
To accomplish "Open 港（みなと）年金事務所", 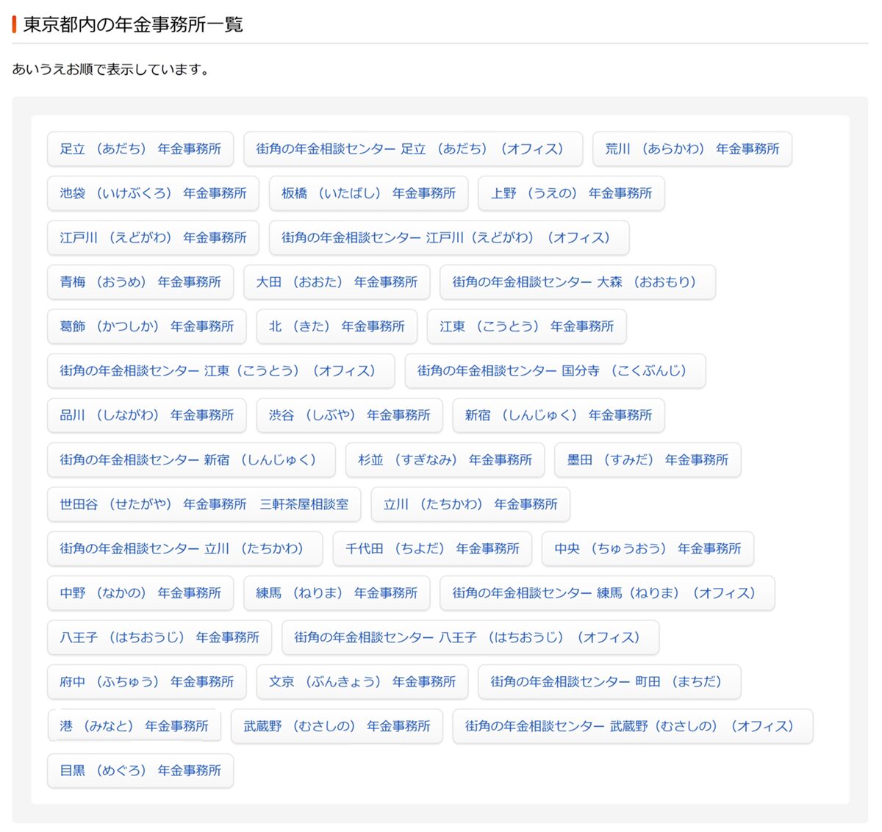I will pyautogui.click(x=134, y=726).
